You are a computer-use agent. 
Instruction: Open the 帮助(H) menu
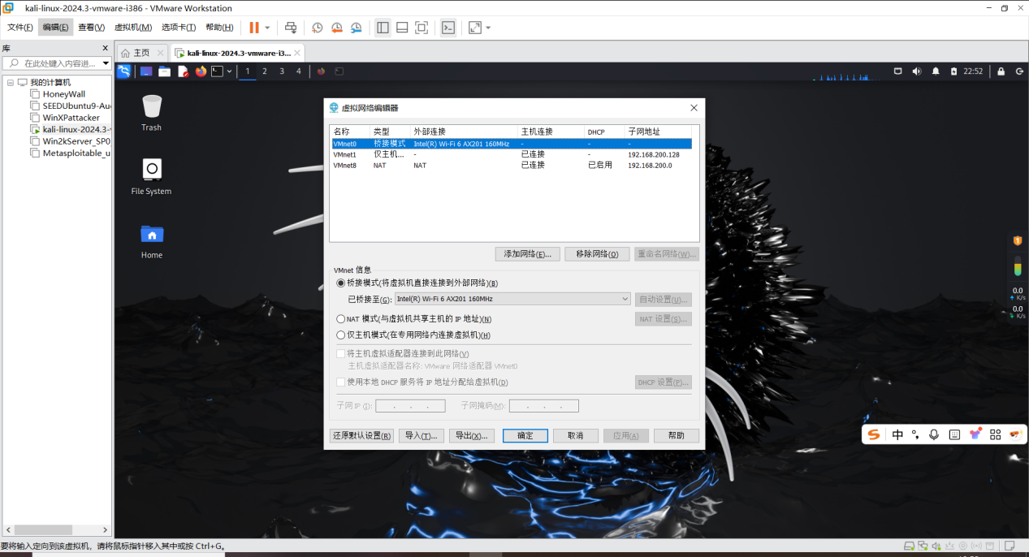coord(219,28)
